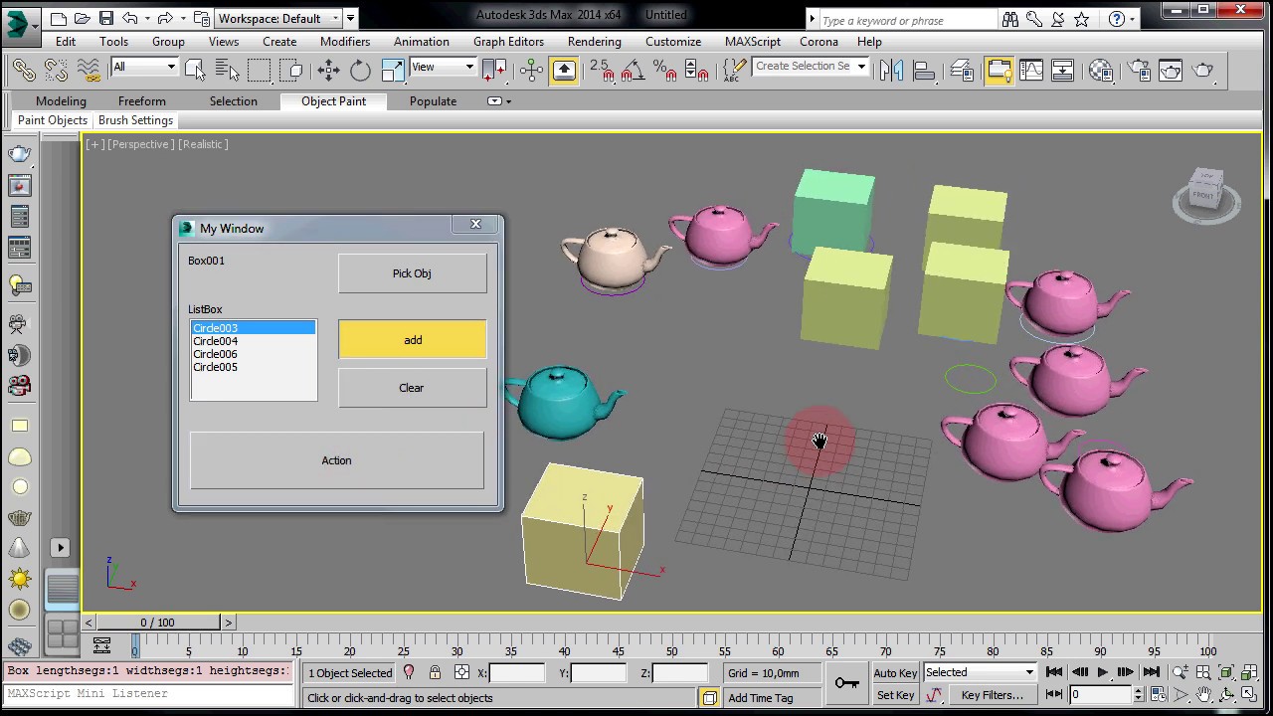Switch to the Populate ribbon tab
Screen dimensions: 1273x716
point(433,101)
